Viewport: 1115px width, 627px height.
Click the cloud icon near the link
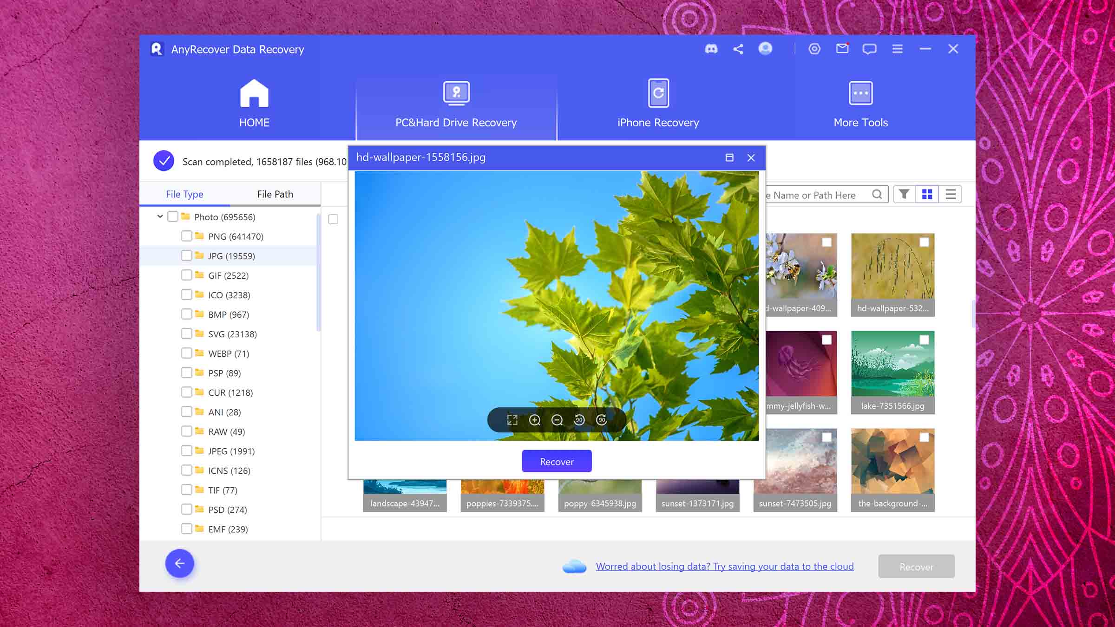click(x=574, y=566)
